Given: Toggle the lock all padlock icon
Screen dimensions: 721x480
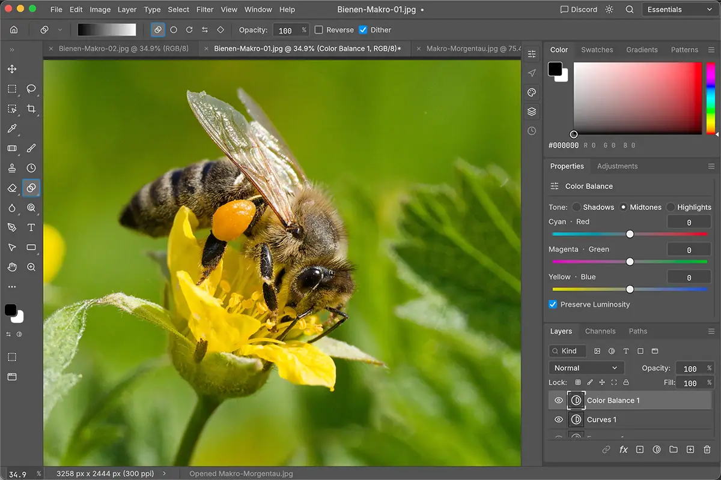Looking at the screenshot, I should [626, 382].
